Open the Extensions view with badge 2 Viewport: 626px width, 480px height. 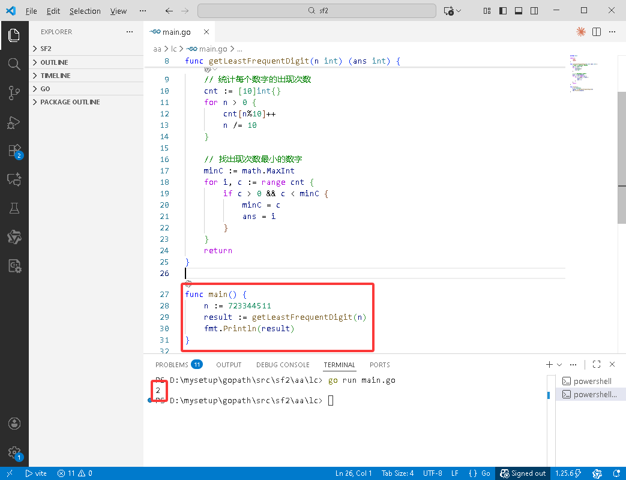tap(15, 151)
